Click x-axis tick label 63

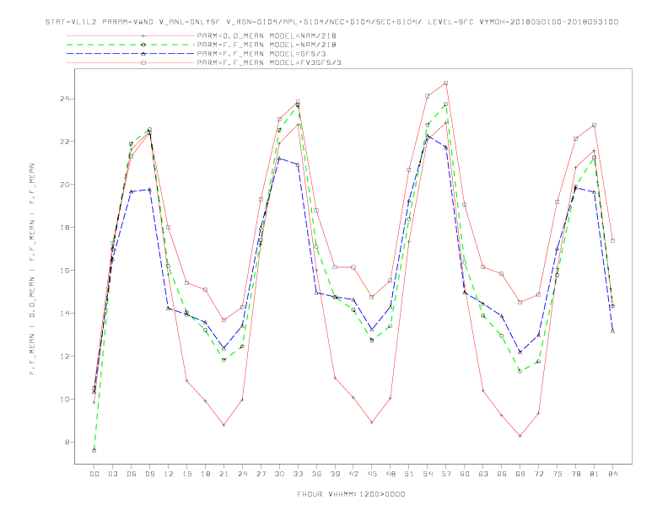coord(483,474)
